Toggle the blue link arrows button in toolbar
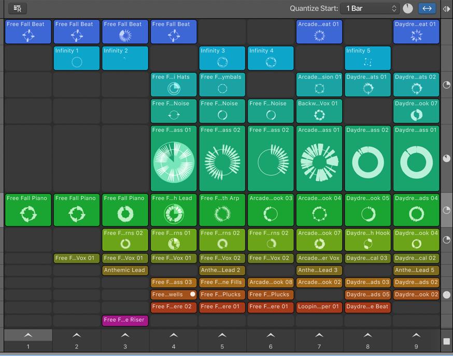 tap(426, 8)
